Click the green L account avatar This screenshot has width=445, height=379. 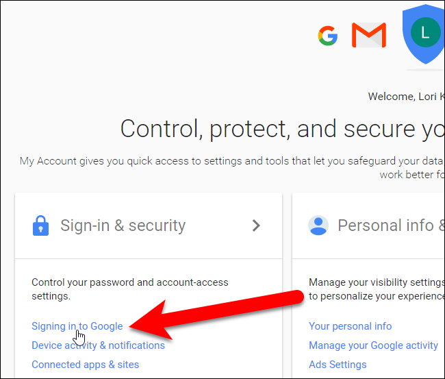(x=425, y=32)
